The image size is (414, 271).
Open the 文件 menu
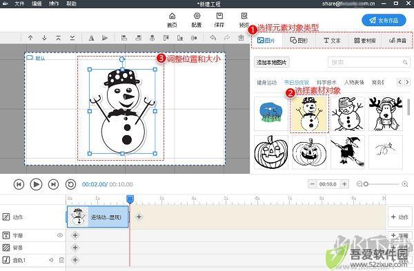(19, 3)
